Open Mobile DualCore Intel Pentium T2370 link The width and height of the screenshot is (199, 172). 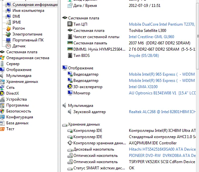(x=162, y=24)
